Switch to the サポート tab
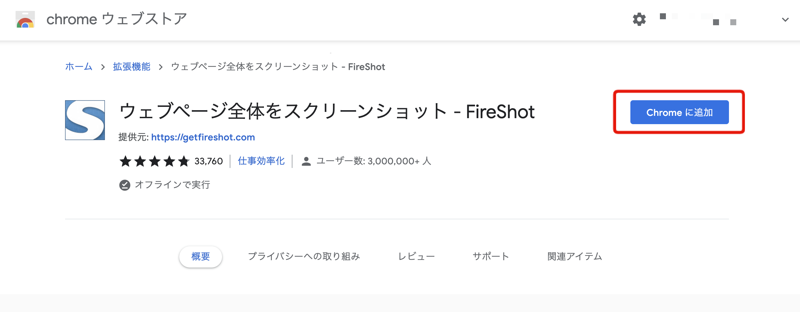The image size is (800, 312). [x=491, y=257]
